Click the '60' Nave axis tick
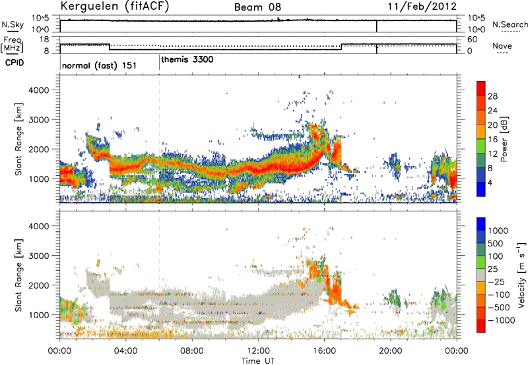Screen dimensions: 528x365 click(x=473, y=40)
